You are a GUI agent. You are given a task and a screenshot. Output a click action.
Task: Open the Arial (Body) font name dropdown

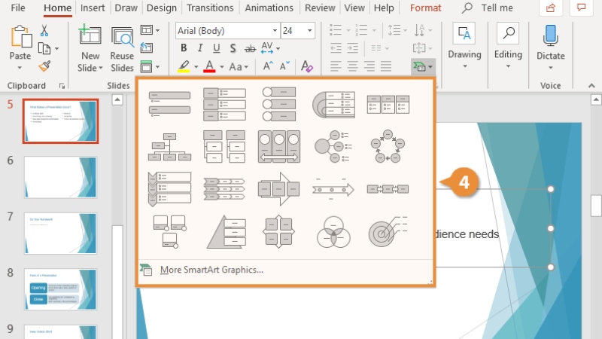[275, 31]
